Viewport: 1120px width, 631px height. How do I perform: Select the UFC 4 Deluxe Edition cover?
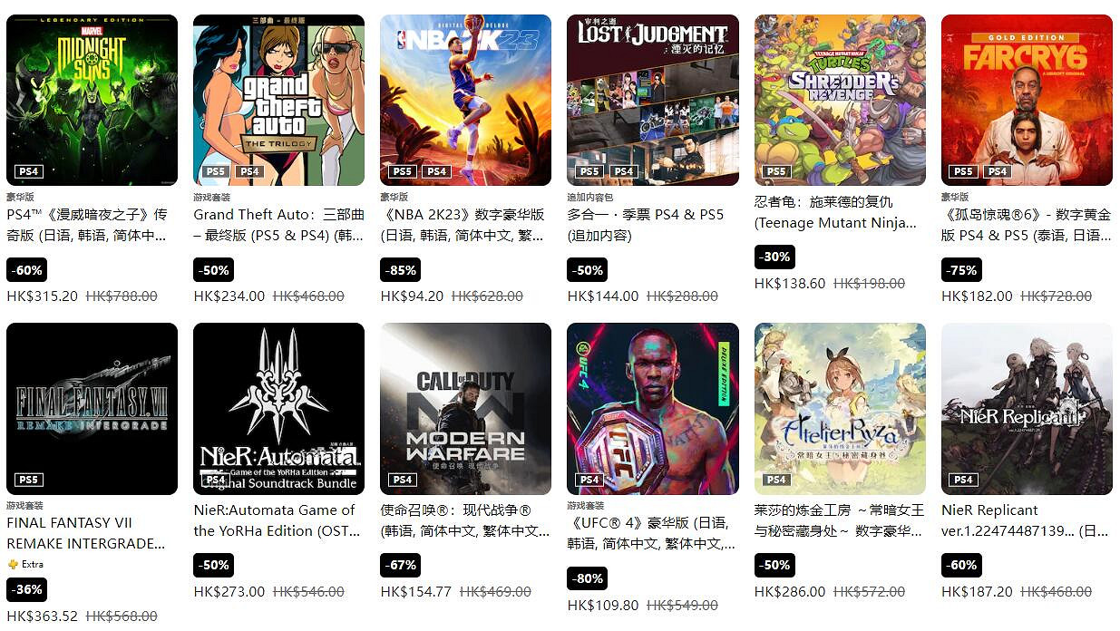tap(653, 409)
